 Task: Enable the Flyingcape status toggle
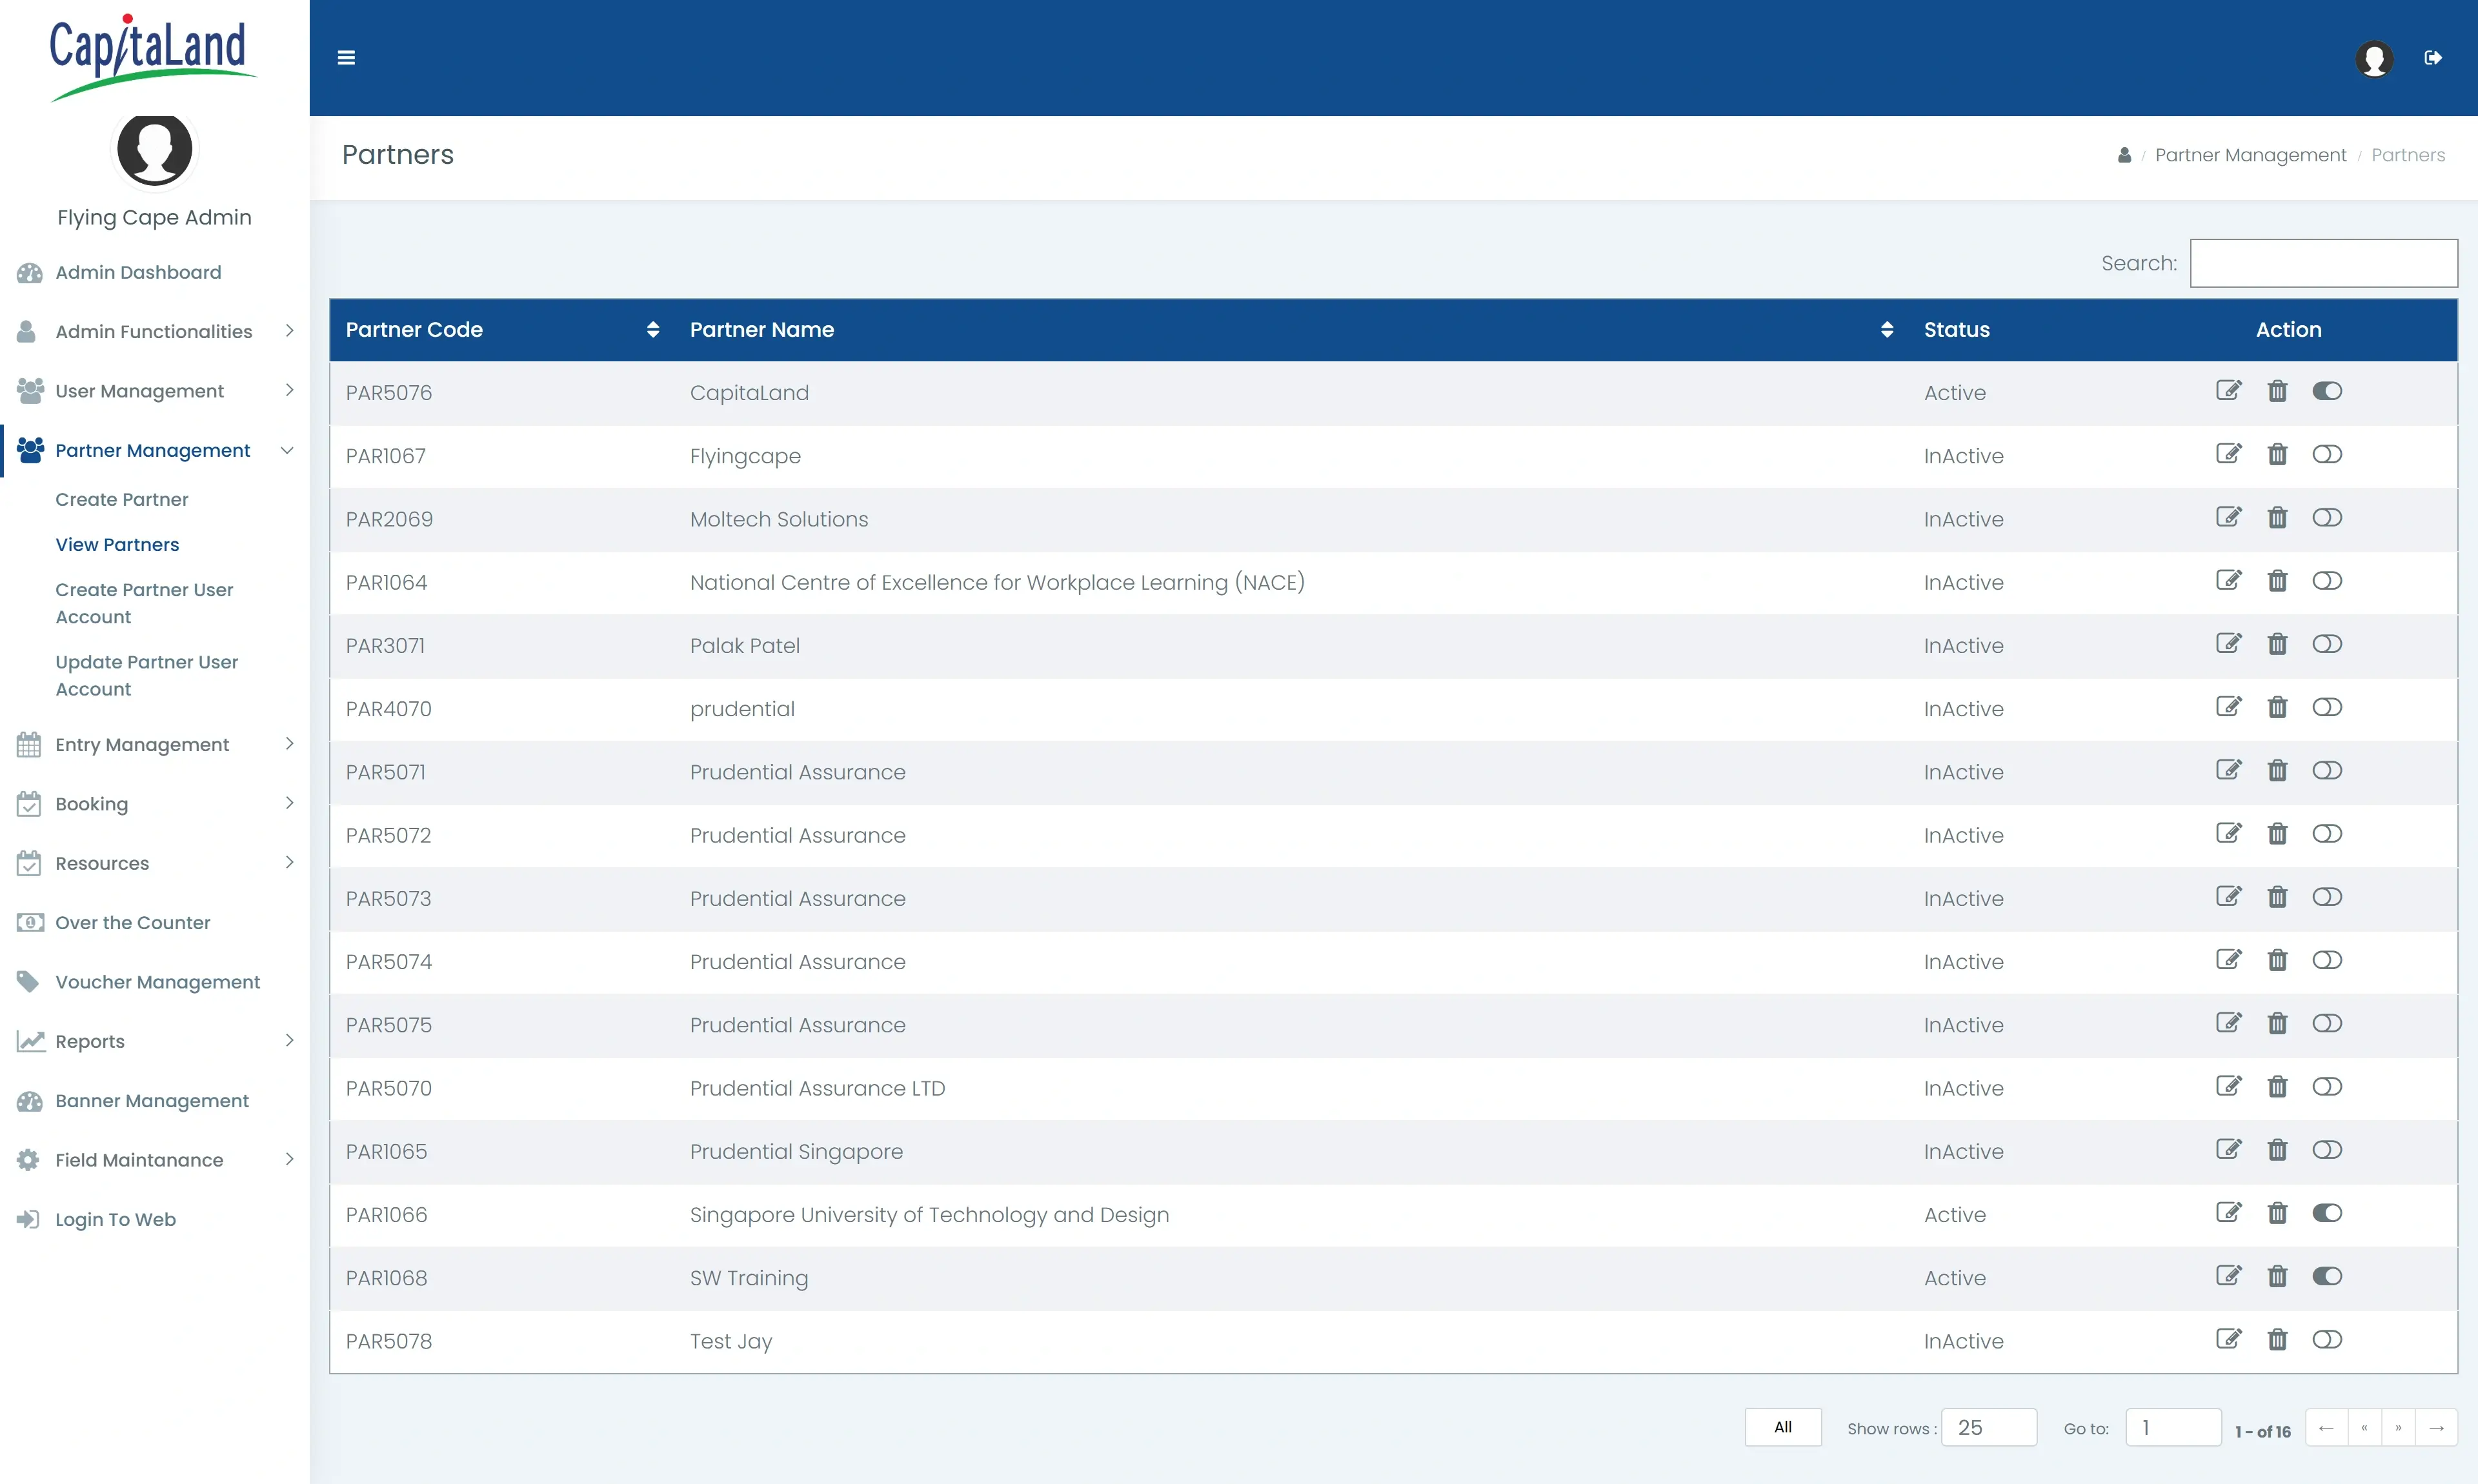tap(2326, 455)
